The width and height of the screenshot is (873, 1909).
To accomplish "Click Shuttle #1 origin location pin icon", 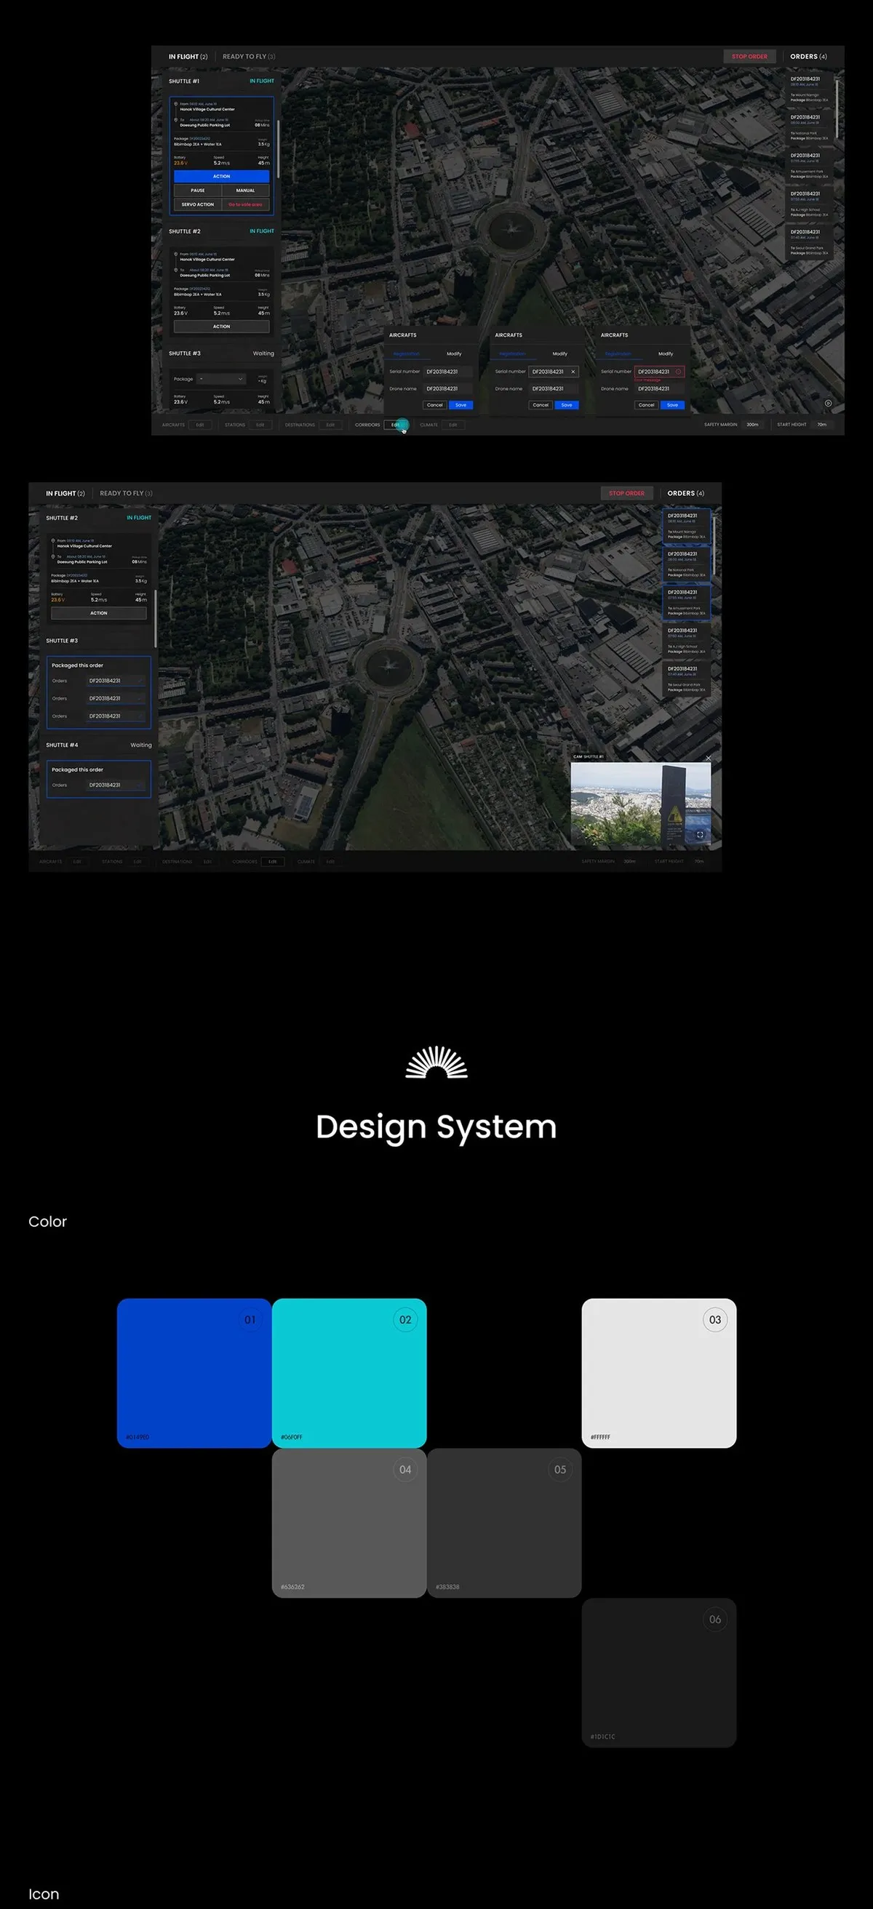I will [175, 105].
